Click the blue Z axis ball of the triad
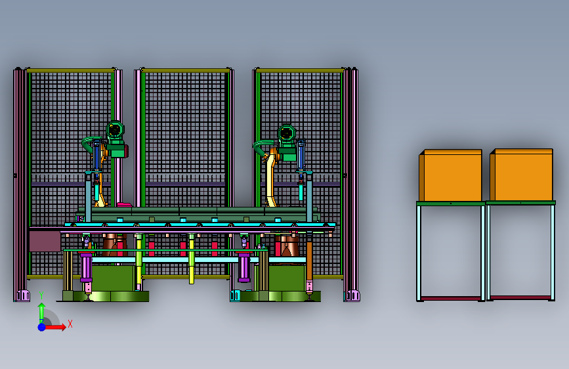The height and width of the screenshot is (369, 569). pos(42,327)
